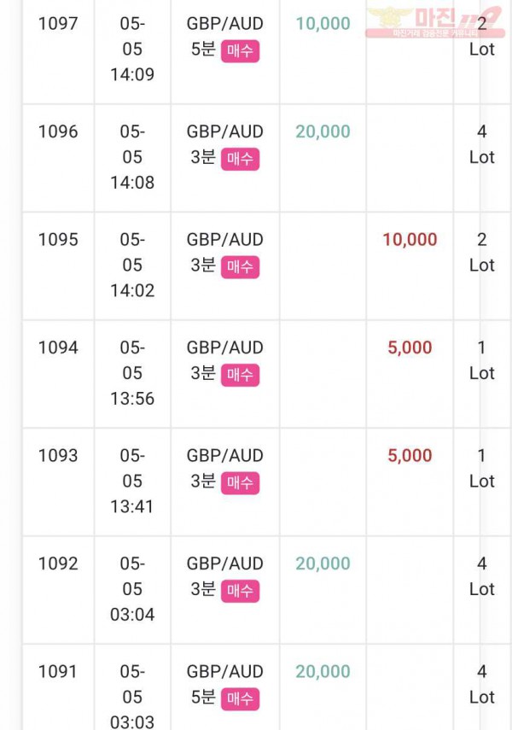Click the 매수 badge in row 1094
The width and height of the screenshot is (512, 730).
pyautogui.click(x=240, y=375)
